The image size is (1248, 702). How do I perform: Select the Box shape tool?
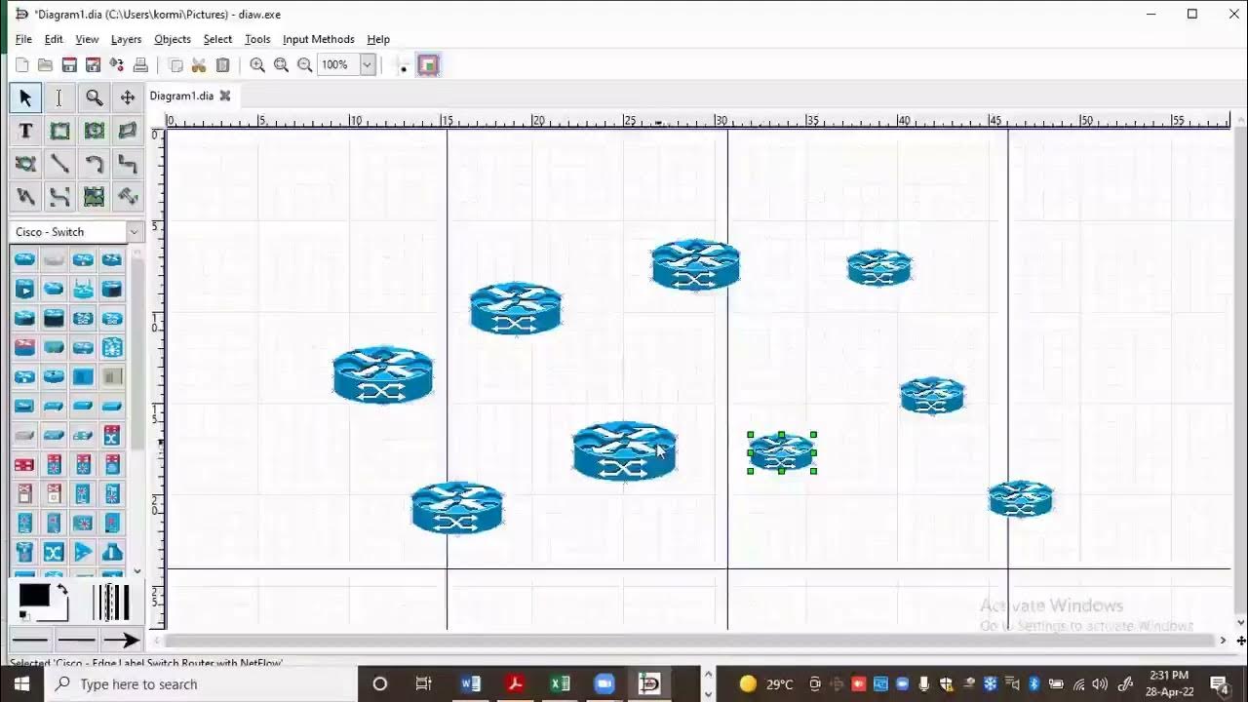coord(59,131)
